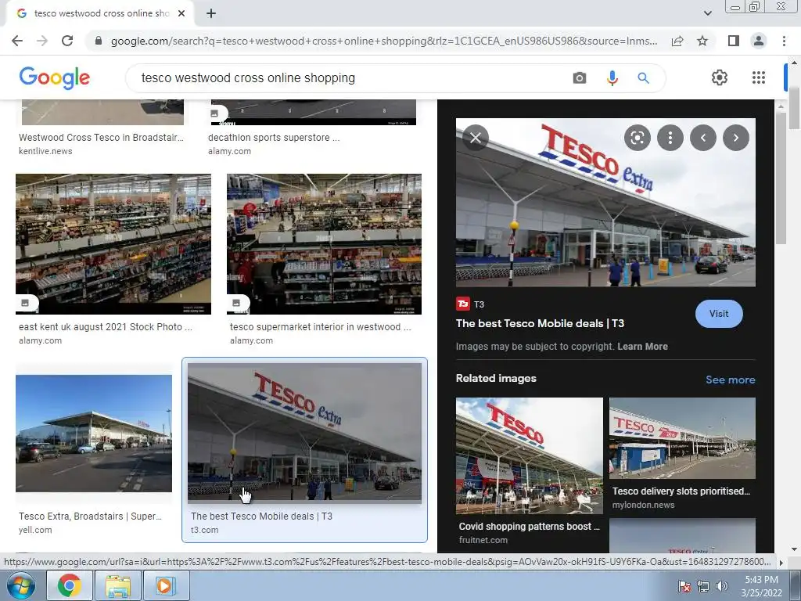Click the volume speaker tray icon
801x601 pixels.
(x=722, y=586)
